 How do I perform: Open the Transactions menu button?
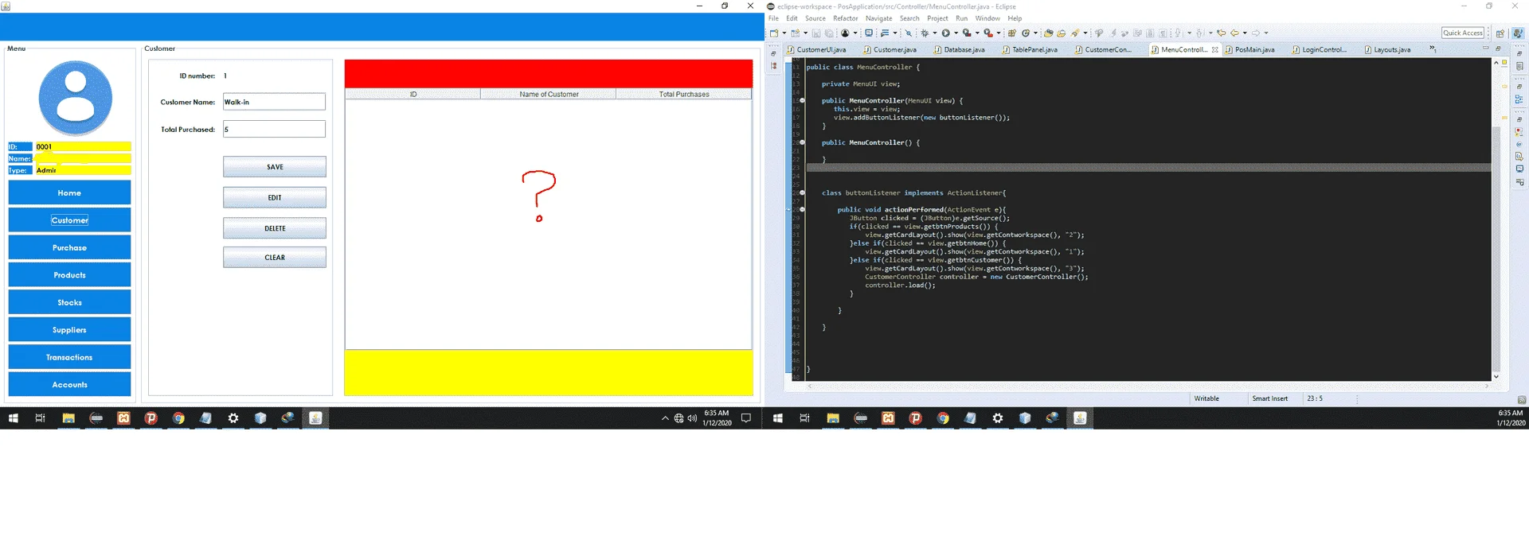tap(69, 357)
